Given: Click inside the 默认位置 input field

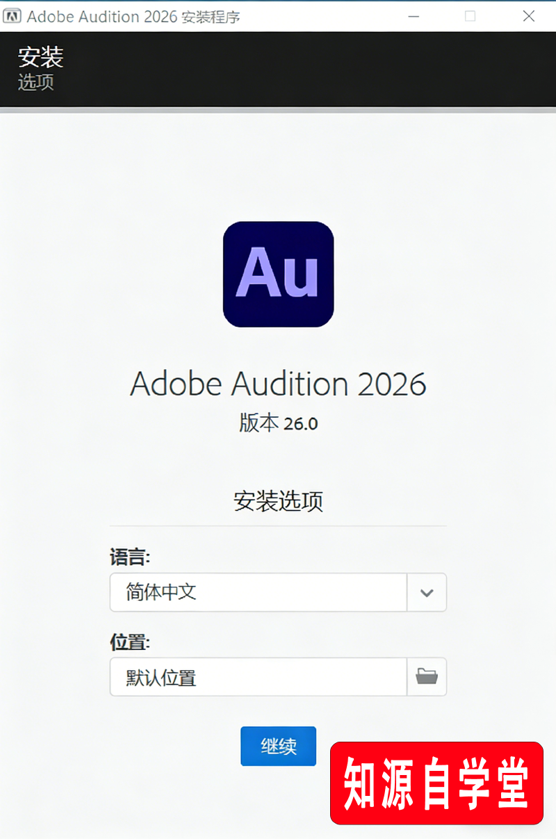Looking at the screenshot, I should pos(257,676).
